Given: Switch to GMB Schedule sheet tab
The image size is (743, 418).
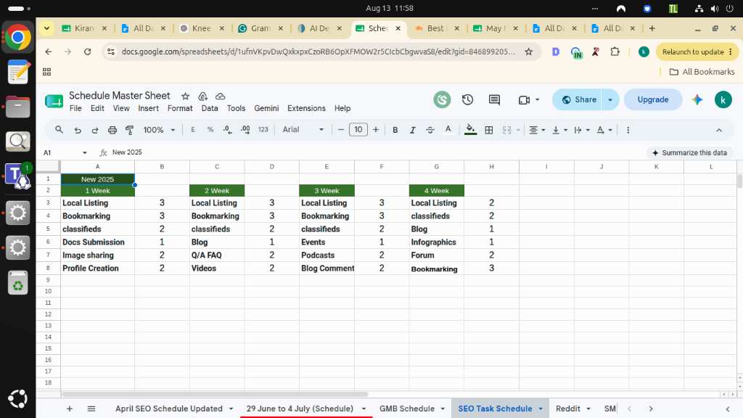Looking at the screenshot, I should [x=407, y=409].
